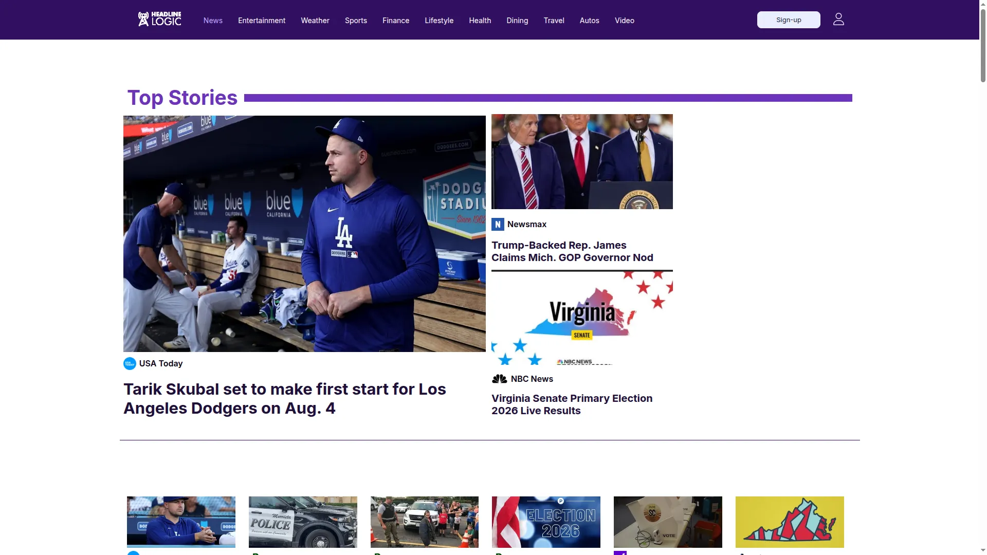Switch to the Video section
Viewport: 987px width, 555px height.
(x=625, y=21)
